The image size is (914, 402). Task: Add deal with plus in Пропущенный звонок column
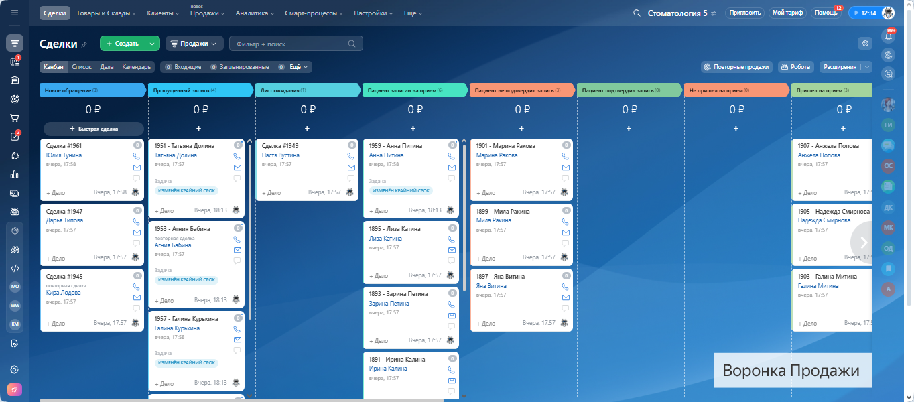pyautogui.click(x=198, y=128)
